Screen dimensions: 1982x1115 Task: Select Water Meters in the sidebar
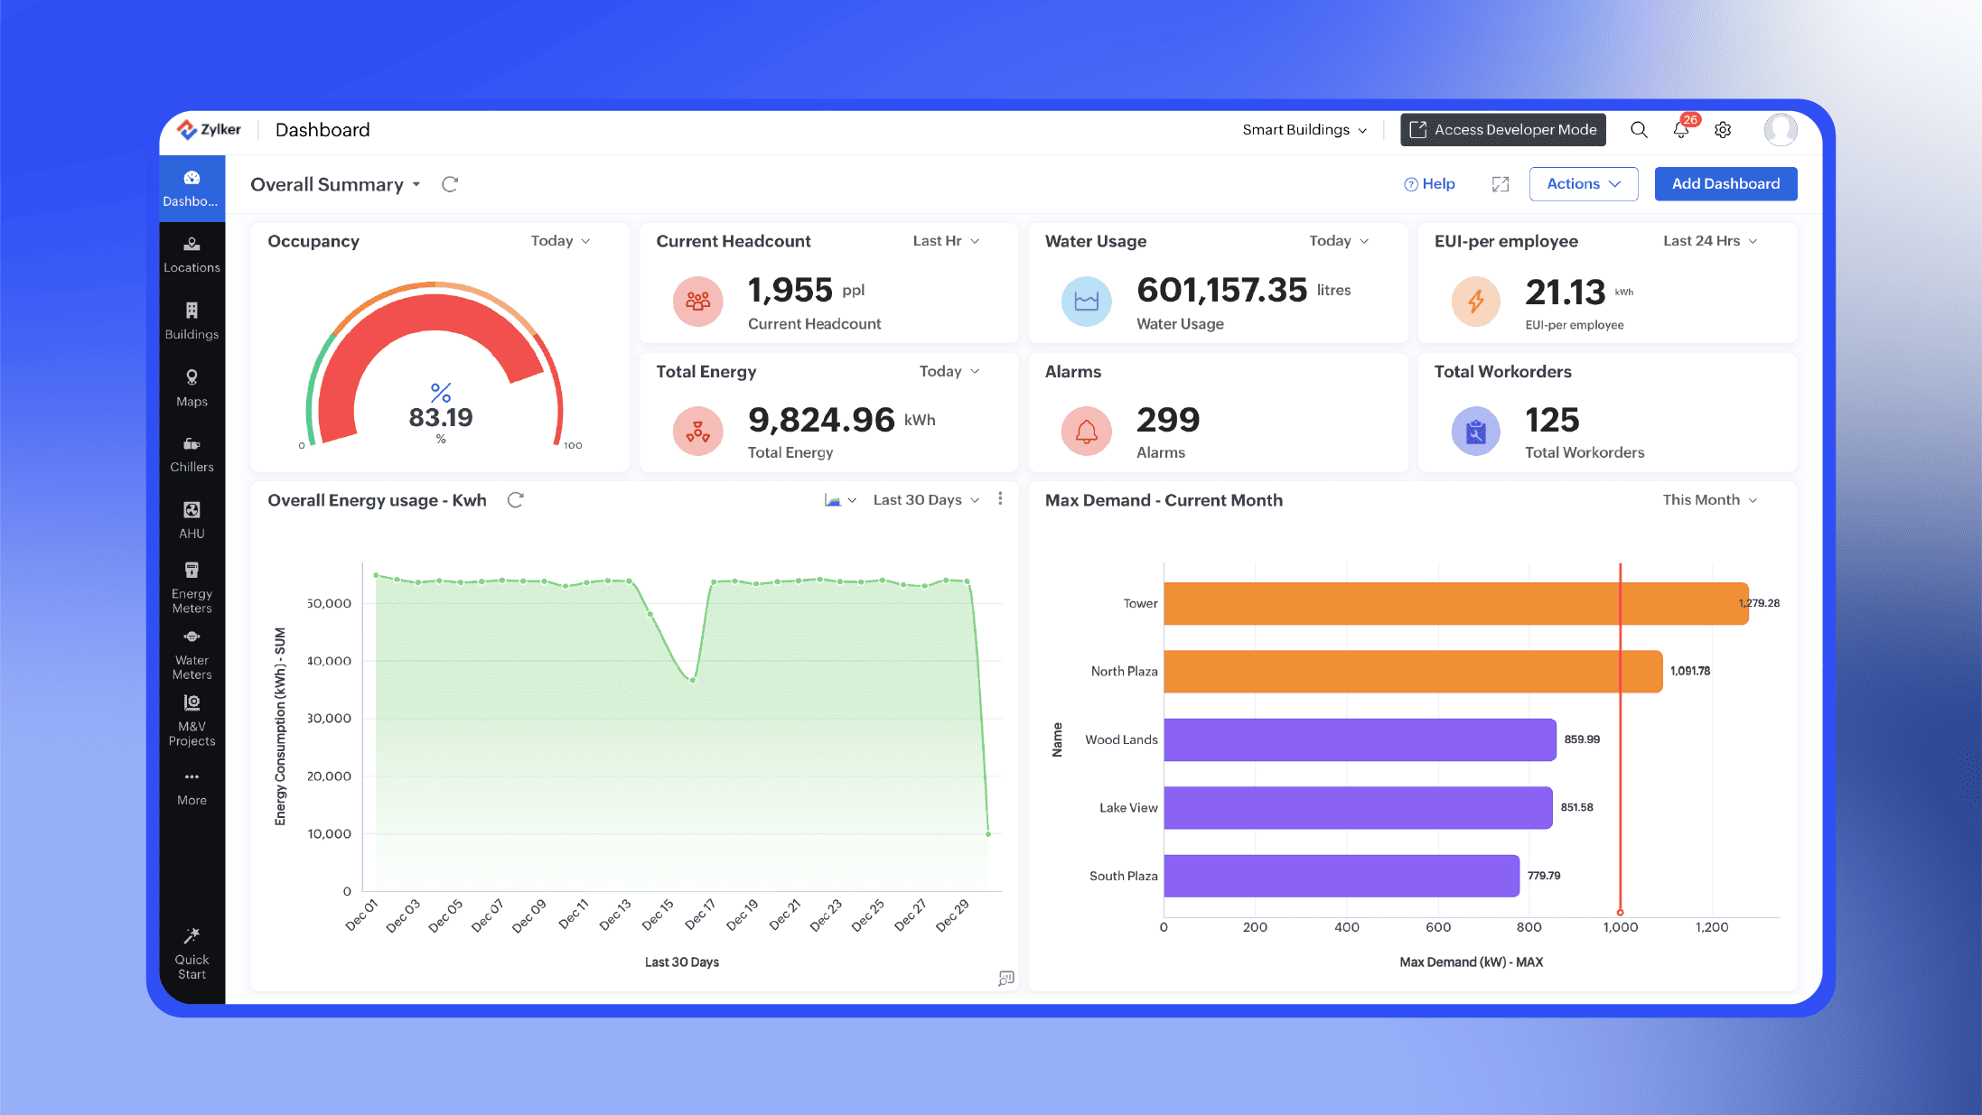click(192, 654)
